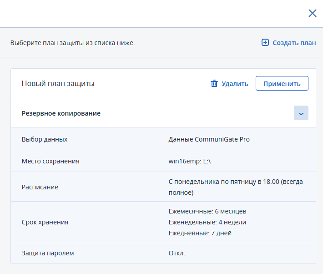Edit the win16emp: E:\ storage location

187,161
